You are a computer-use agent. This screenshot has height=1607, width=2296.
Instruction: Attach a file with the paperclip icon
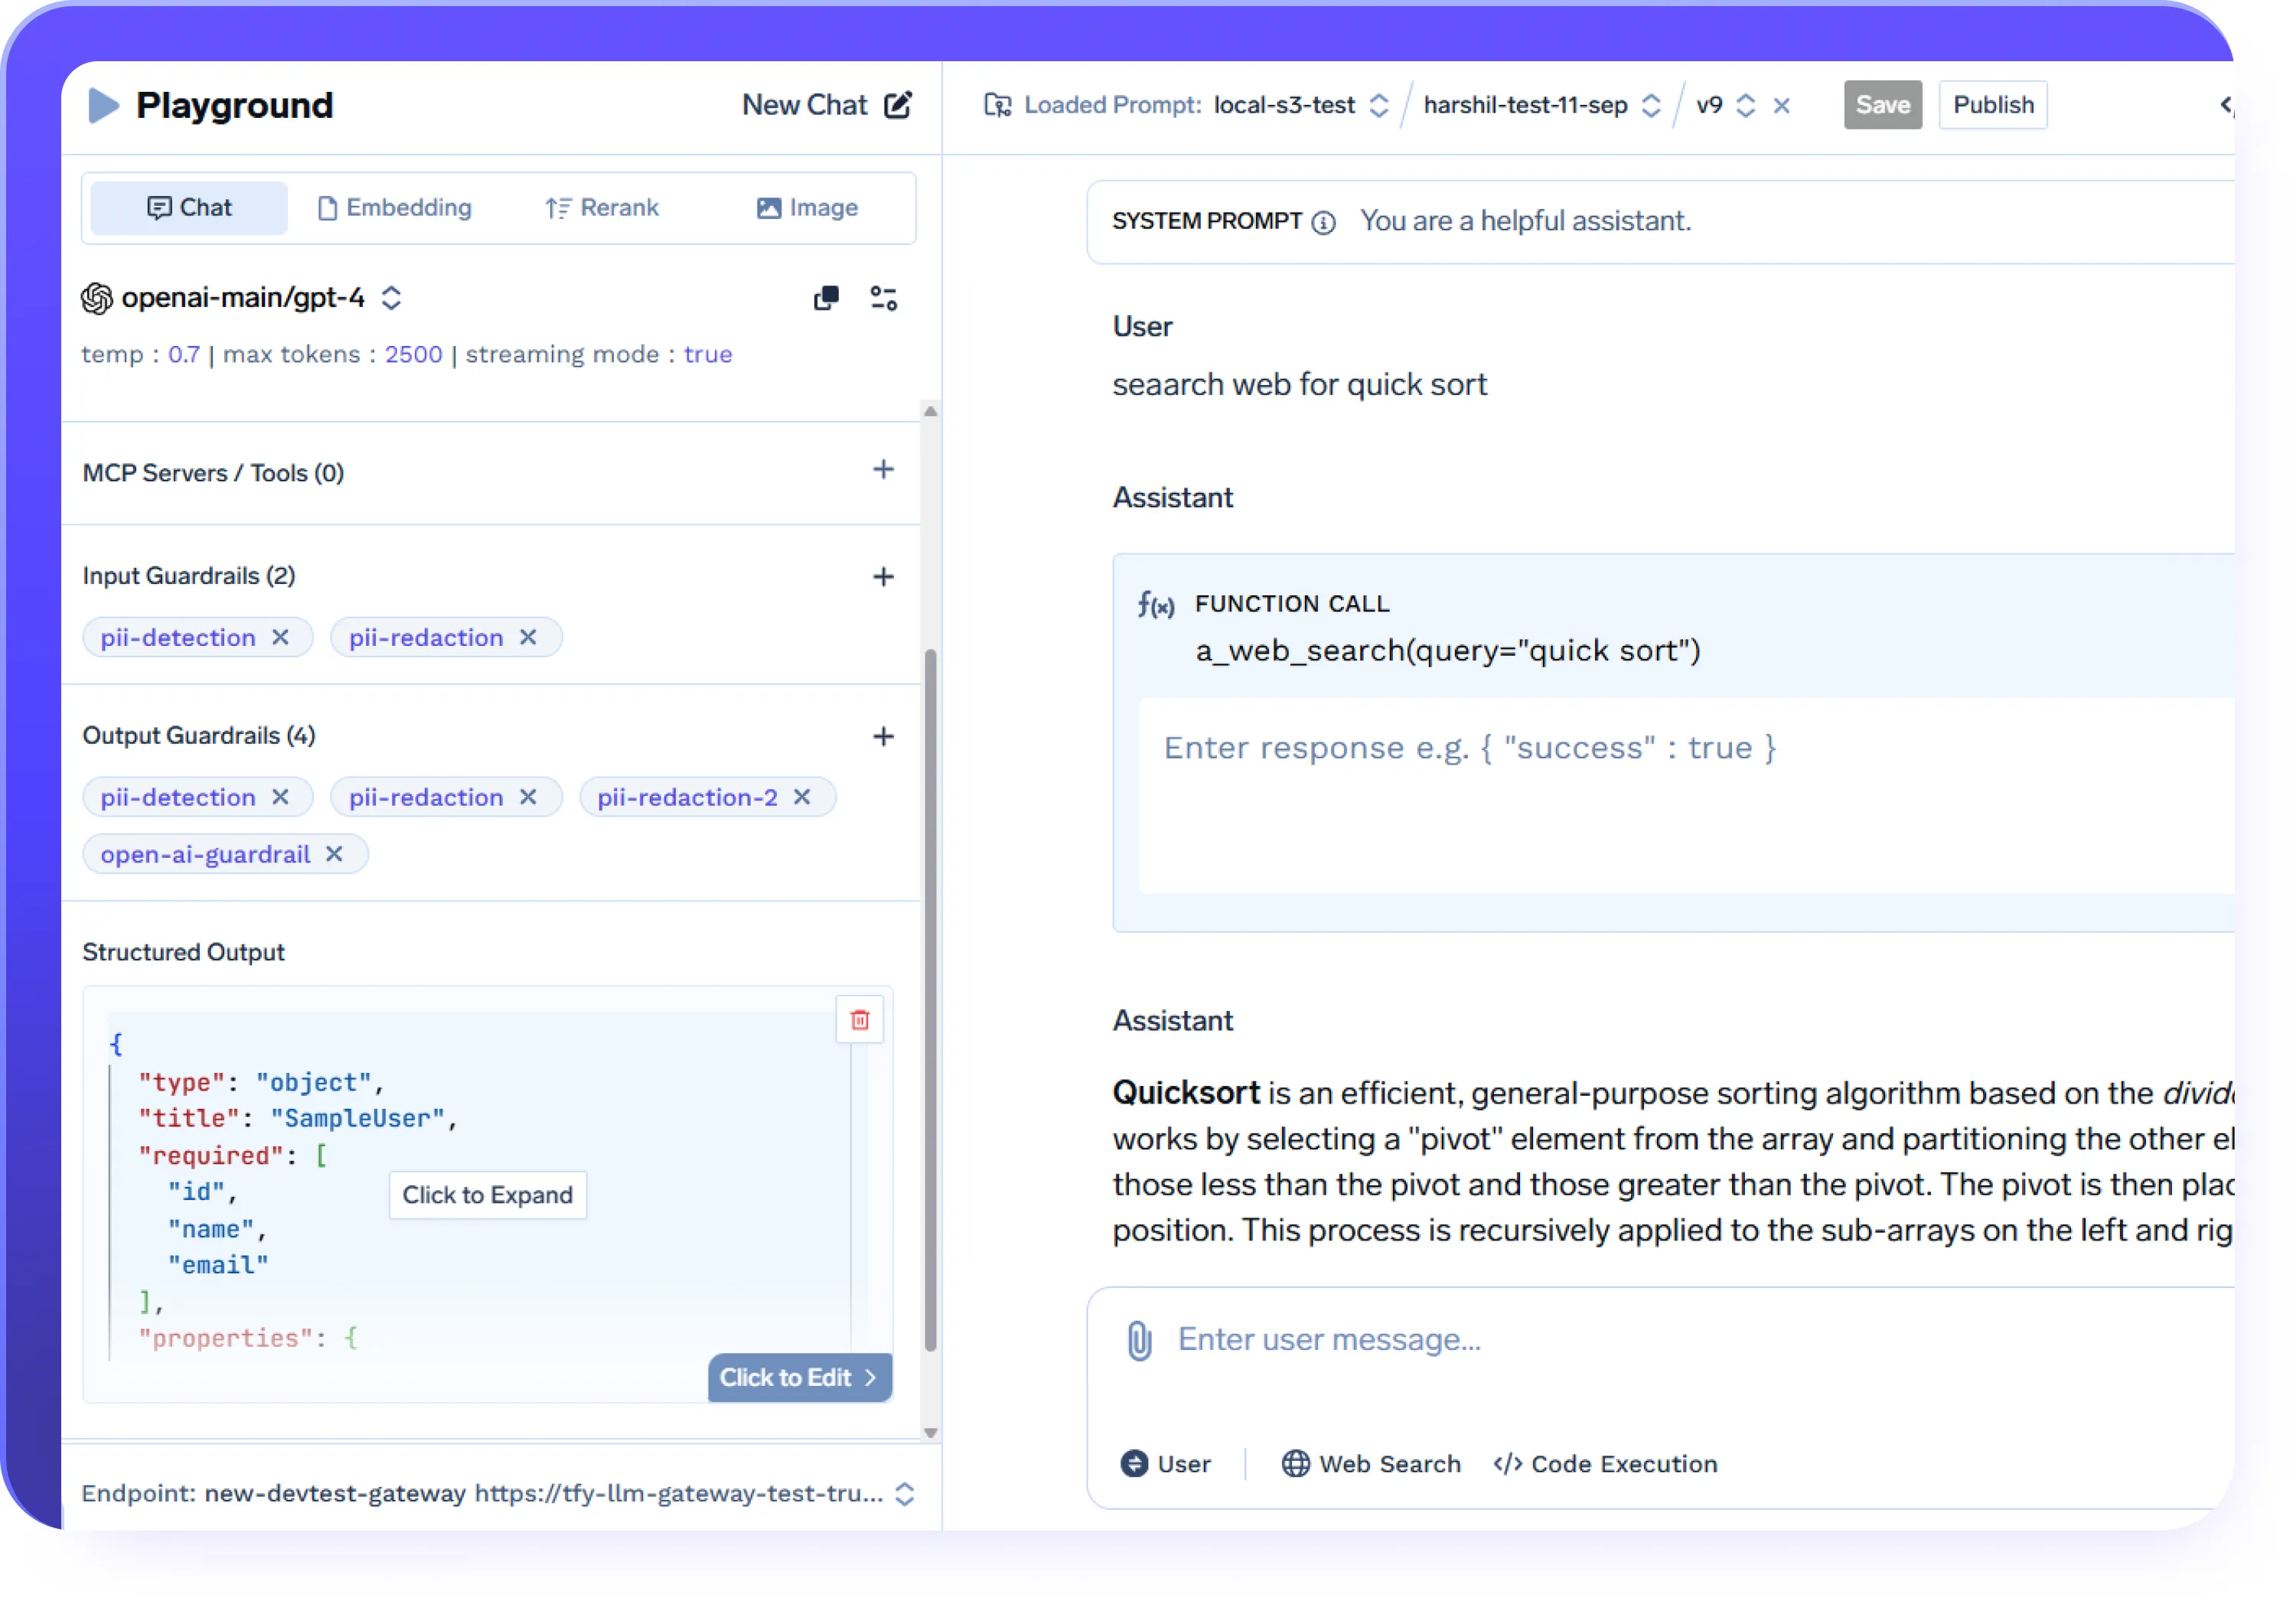[x=1138, y=1340]
